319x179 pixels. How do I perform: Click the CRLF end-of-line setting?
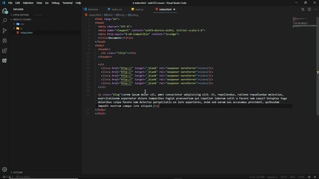click(x=293, y=177)
